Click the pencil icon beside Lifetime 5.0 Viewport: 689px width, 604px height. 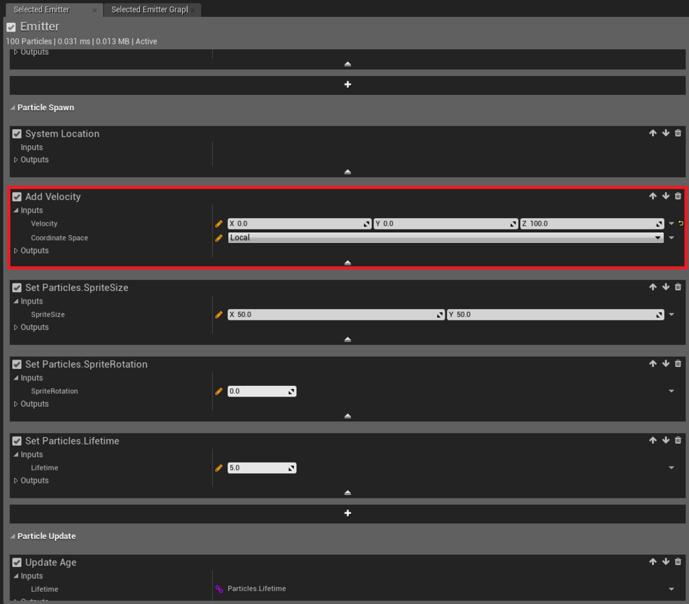[x=219, y=468]
